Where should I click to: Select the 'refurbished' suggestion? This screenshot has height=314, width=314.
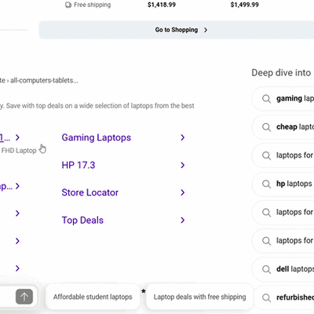283,298
